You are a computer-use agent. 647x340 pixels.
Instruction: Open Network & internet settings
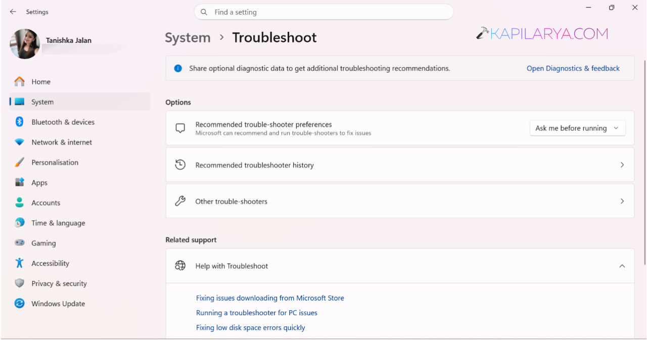tap(80, 142)
